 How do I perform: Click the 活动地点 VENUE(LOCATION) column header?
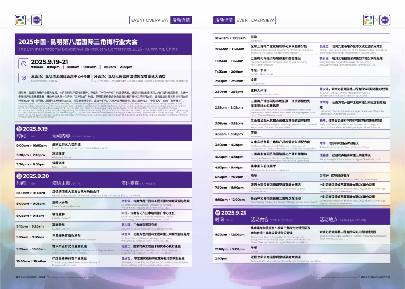click(x=342, y=220)
